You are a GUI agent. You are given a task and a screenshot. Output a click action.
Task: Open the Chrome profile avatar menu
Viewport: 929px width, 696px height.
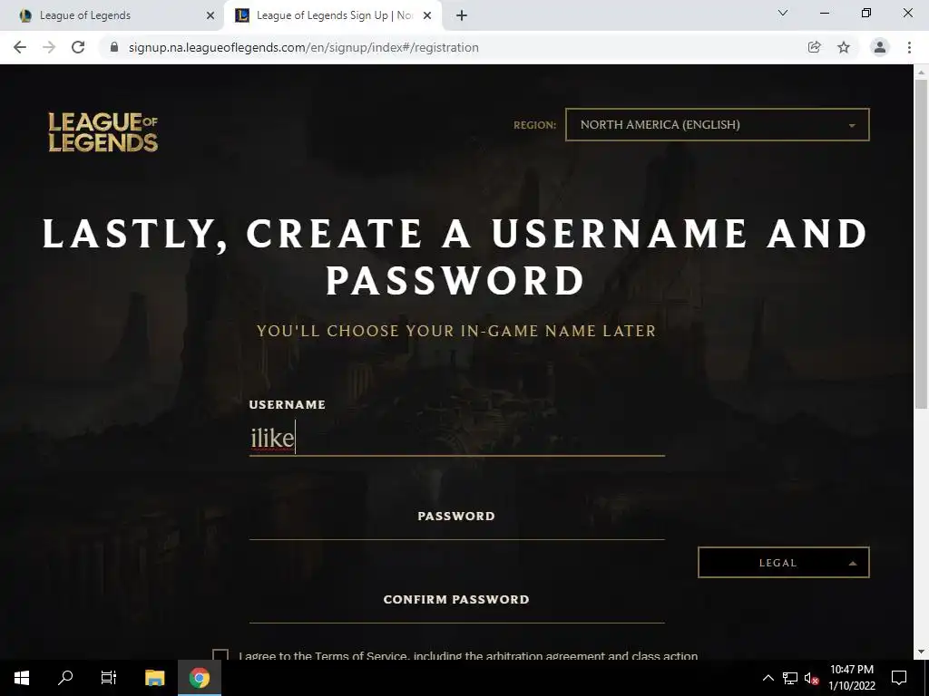point(880,47)
